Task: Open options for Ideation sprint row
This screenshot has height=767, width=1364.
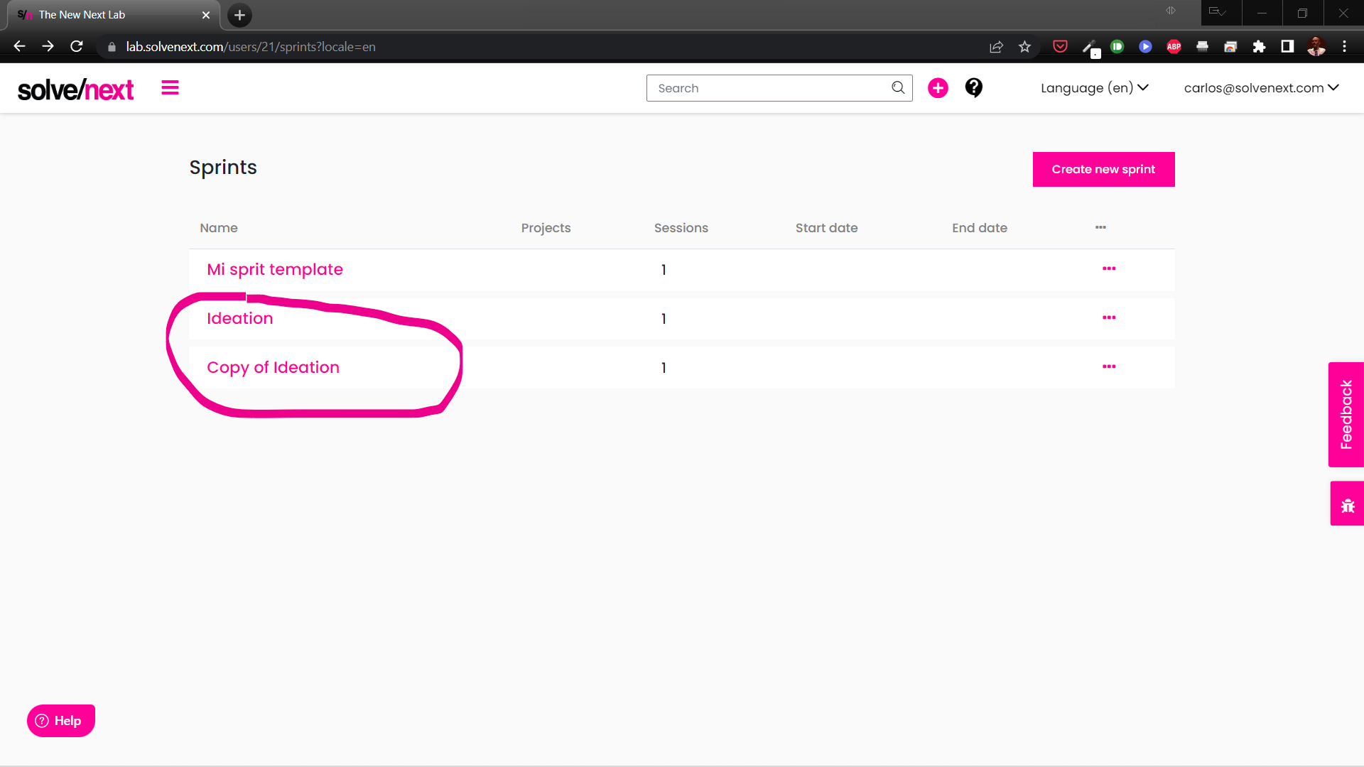Action: coord(1109,317)
